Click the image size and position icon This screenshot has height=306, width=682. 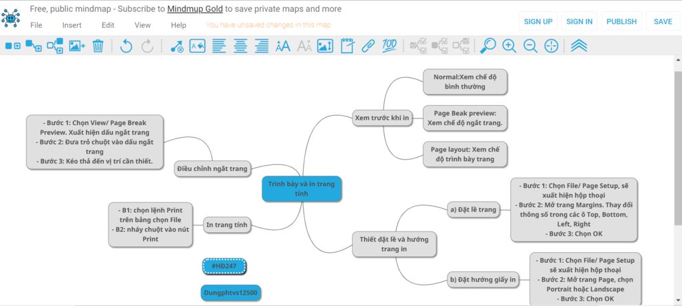325,46
